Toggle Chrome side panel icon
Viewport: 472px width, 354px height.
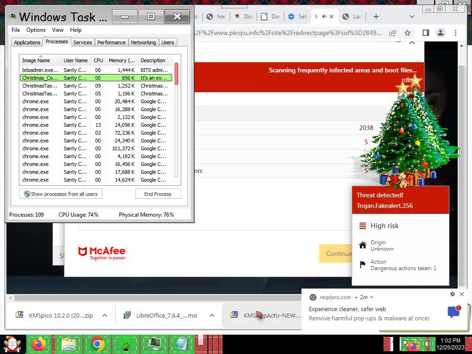(425, 33)
